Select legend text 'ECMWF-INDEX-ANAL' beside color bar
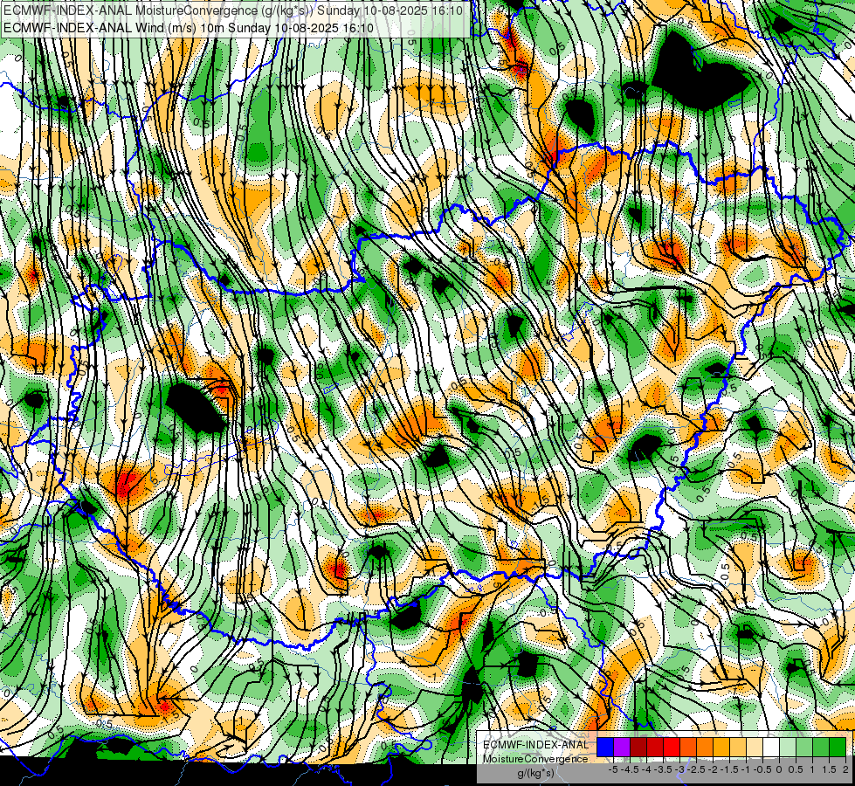Viewport: 855px width, 786px height. (x=535, y=745)
